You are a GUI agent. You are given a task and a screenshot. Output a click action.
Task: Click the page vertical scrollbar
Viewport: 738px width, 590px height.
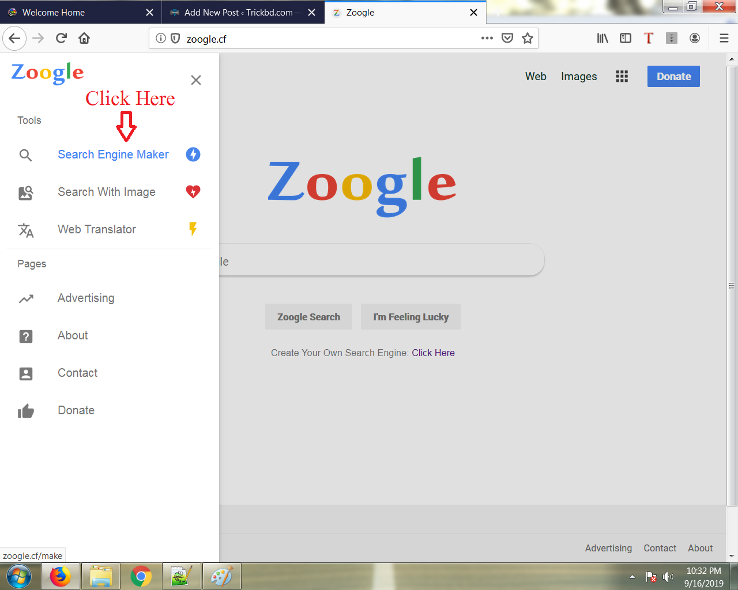732,285
